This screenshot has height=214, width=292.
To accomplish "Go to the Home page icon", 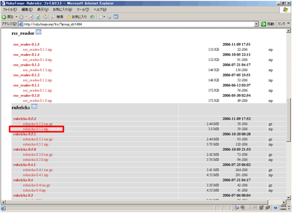I will [x=45, y=17].
